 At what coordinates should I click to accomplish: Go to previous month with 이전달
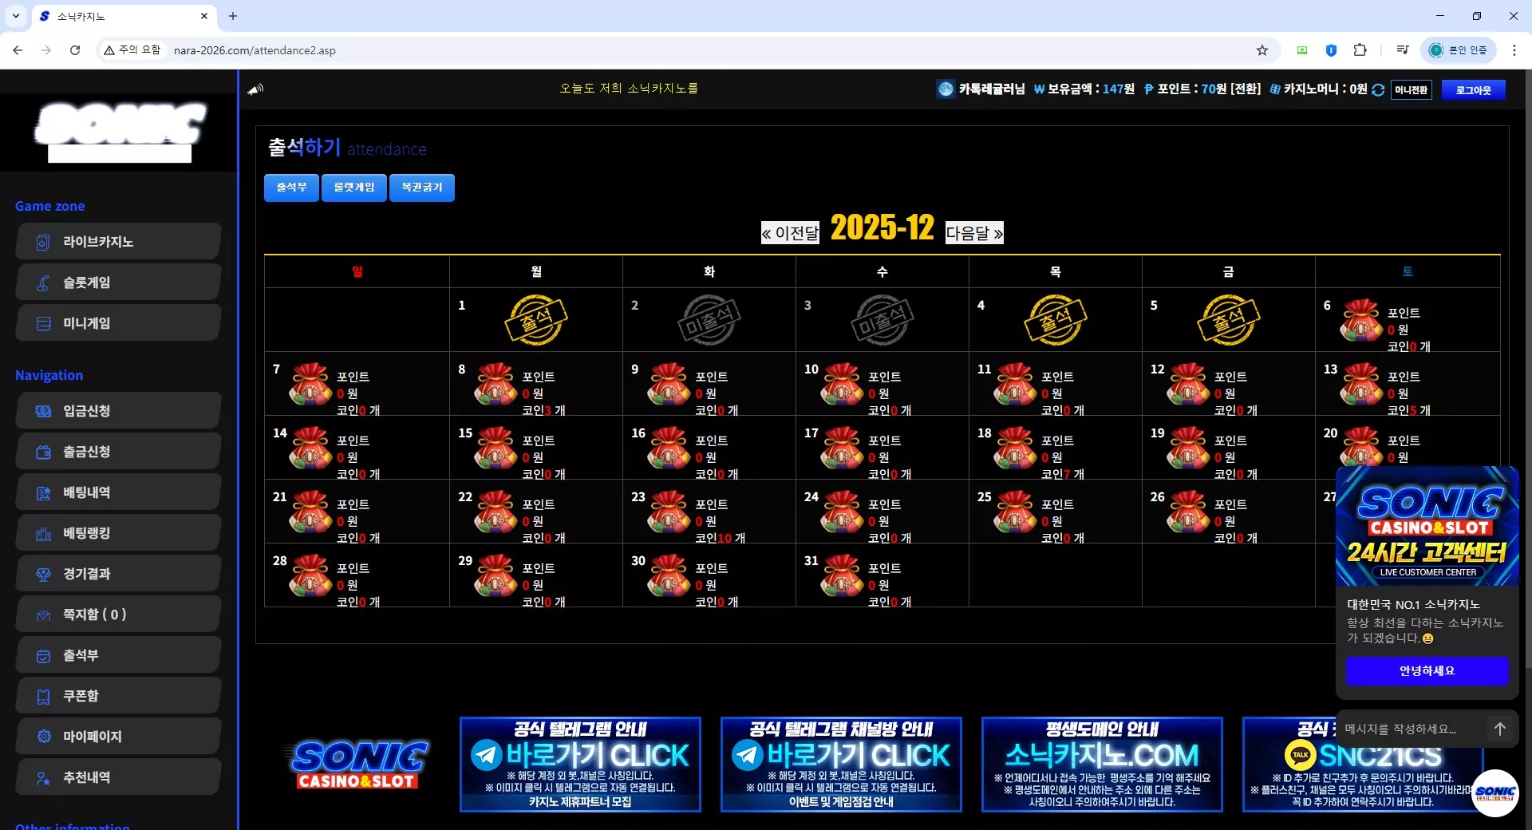pyautogui.click(x=790, y=233)
